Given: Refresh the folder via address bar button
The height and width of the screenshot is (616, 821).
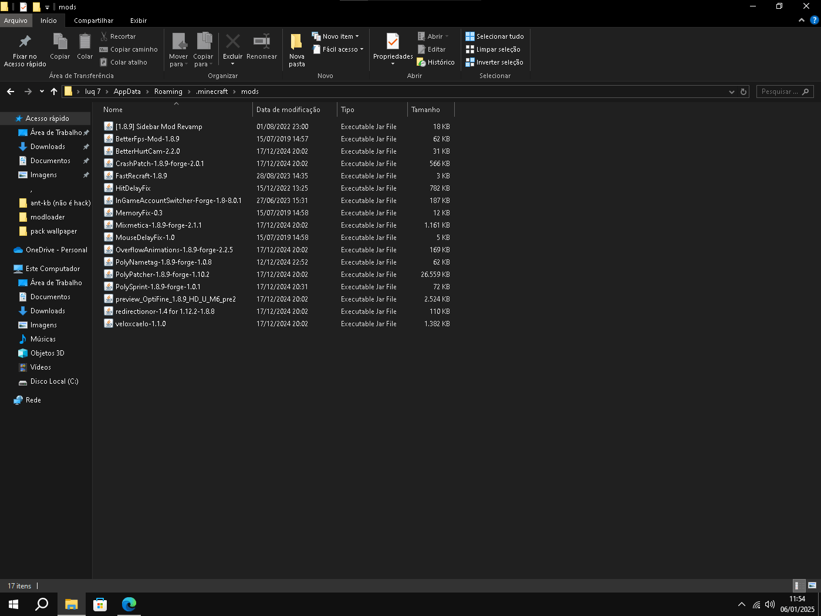Looking at the screenshot, I should pos(744,92).
